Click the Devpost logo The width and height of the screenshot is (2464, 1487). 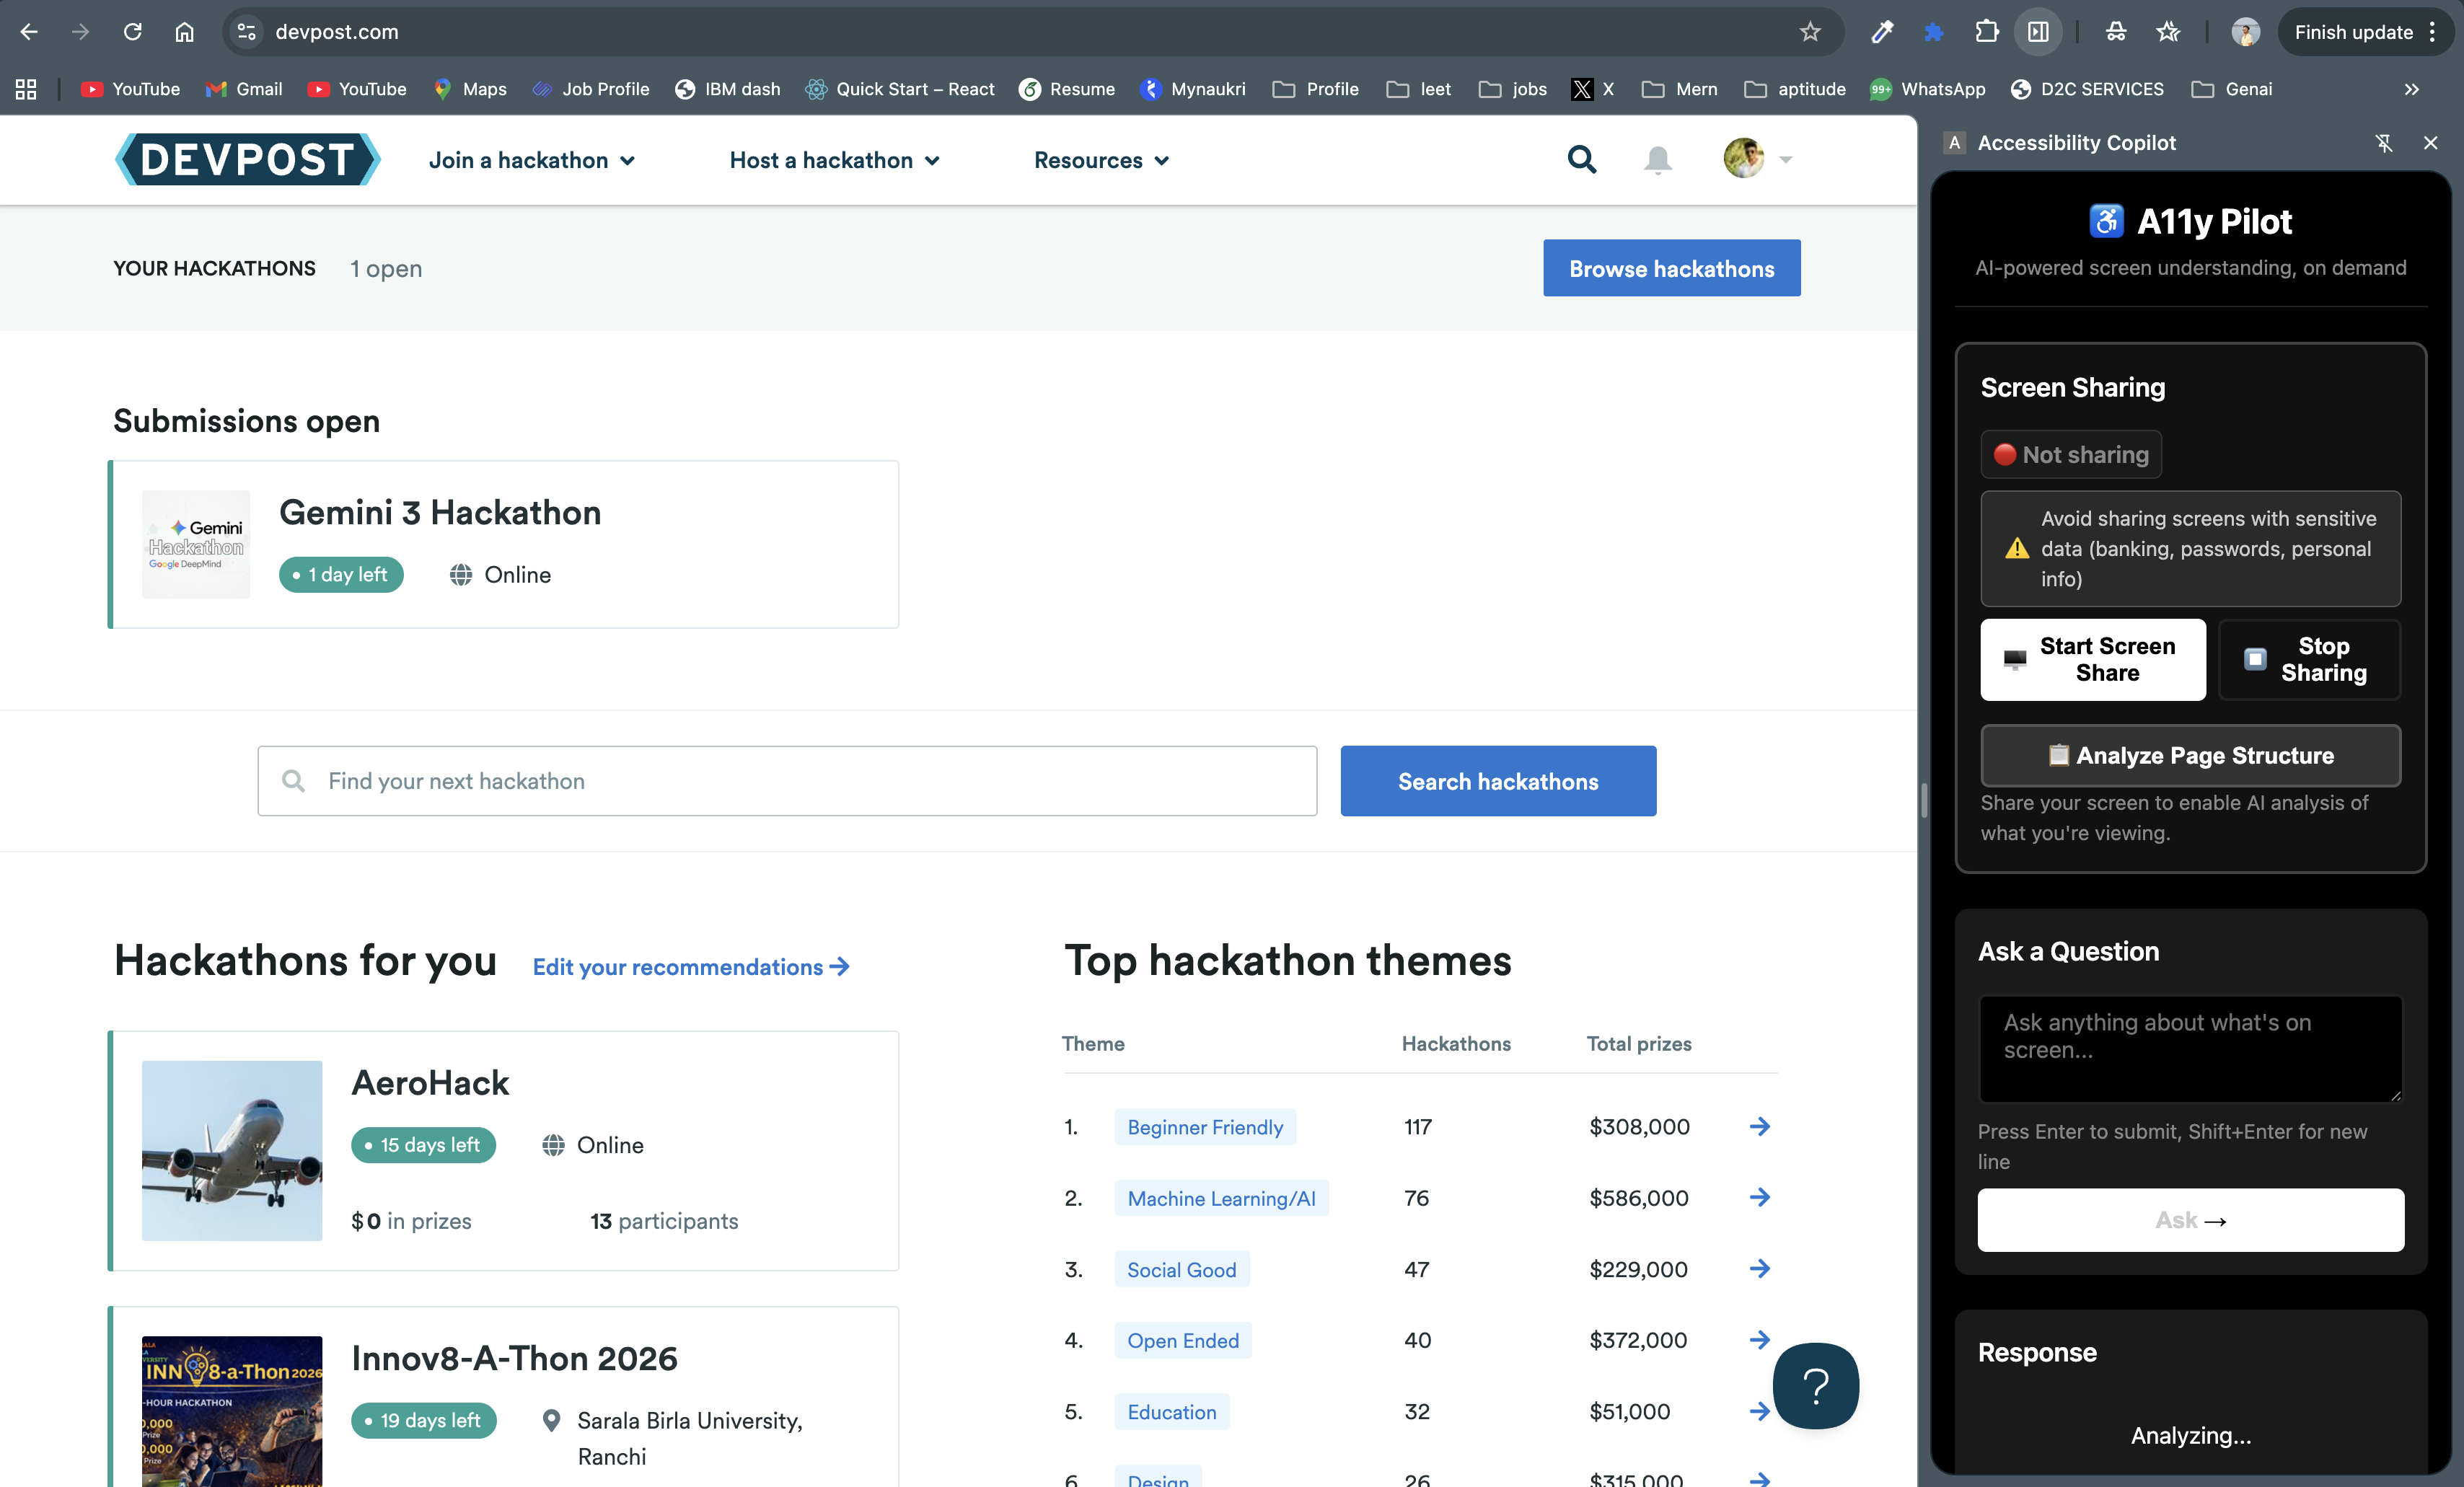click(247, 160)
